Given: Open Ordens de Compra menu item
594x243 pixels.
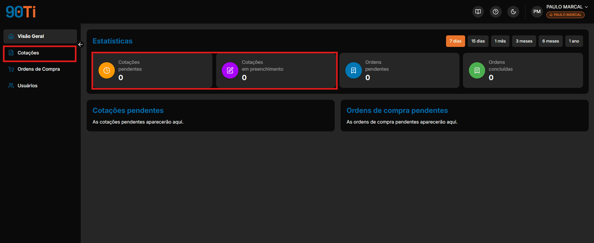Looking at the screenshot, I should pyautogui.click(x=40, y=69).
